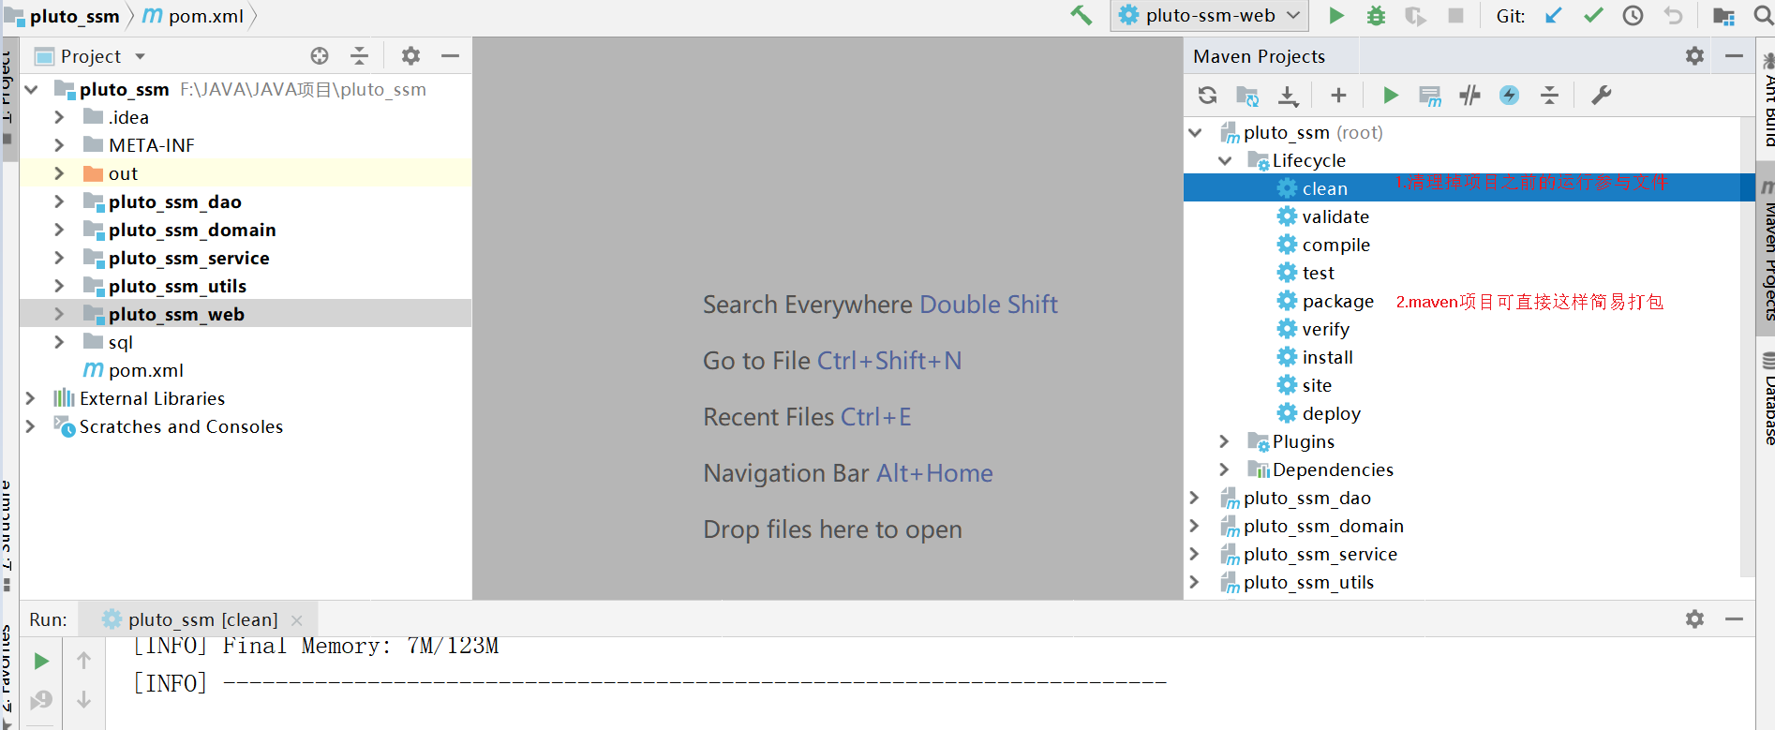Viewport: 1775px width, 730px height.
Task: Click the Execute Maven Goal icon
Action: pyautogui.click(x=1430, y=95)
